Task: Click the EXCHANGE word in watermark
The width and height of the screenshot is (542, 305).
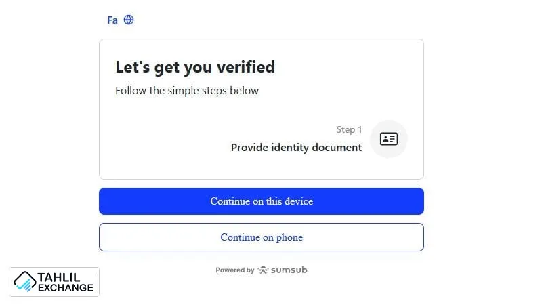Action: pos(66,287)
